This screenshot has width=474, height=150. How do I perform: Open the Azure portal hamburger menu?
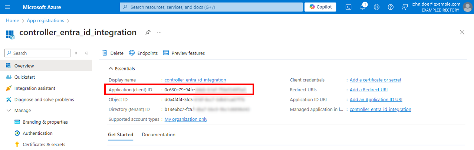pyautogui.click(x=8, y=7)
